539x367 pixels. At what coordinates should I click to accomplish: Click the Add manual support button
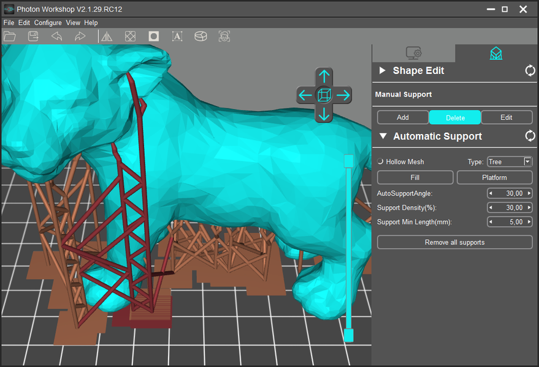pos(403,117)
